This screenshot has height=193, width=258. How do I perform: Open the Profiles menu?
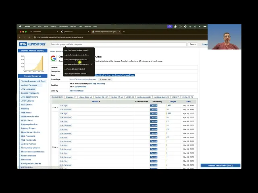[x=73, y=27]
